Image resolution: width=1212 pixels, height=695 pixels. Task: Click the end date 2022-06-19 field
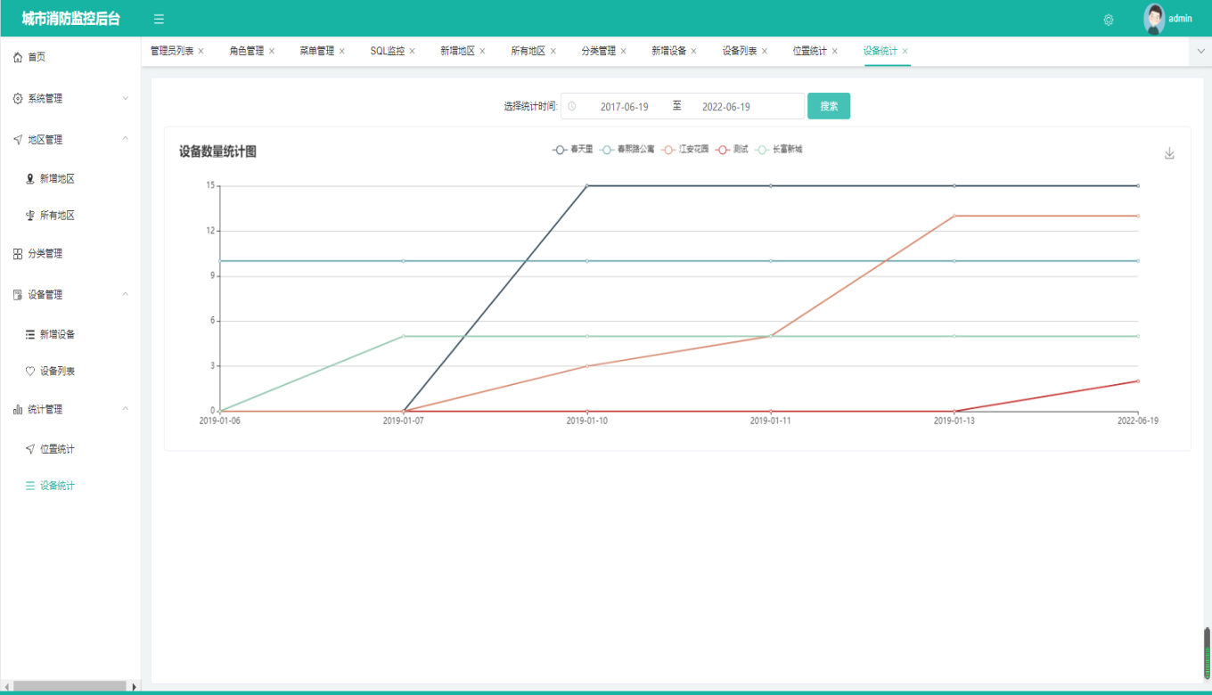click(x=726, y=107)
